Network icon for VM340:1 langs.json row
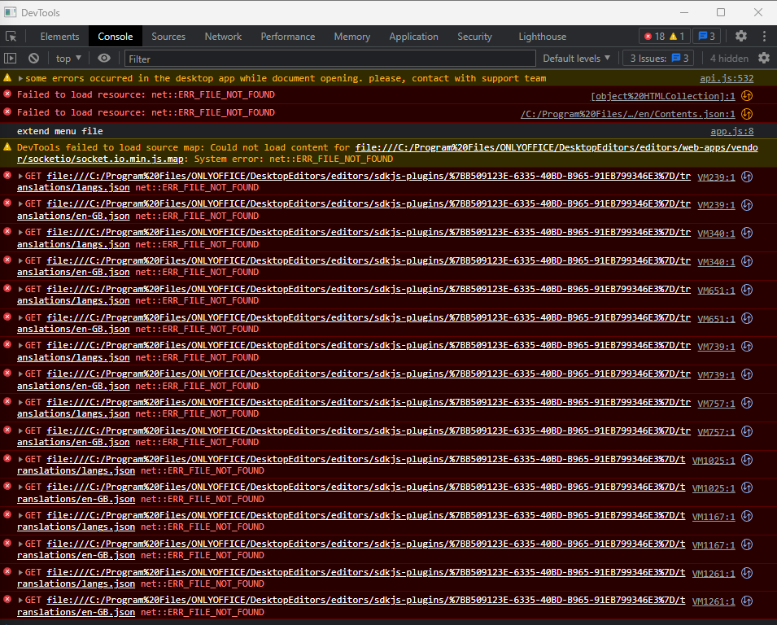 (747, 233)
